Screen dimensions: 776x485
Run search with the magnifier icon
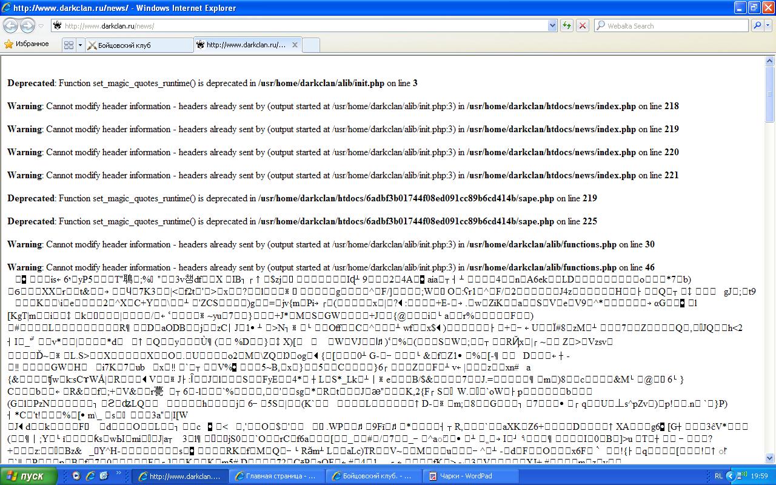click(x=757, y=25)
